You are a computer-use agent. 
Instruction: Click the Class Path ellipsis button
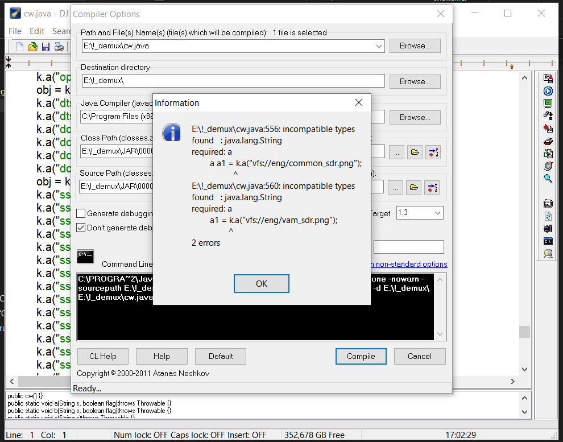pyautogui.click(x=396, y=152)
